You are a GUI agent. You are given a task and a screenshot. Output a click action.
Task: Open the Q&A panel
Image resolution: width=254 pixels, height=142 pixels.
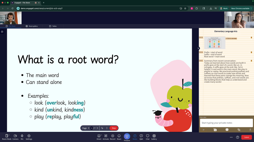tap(141, 136)
